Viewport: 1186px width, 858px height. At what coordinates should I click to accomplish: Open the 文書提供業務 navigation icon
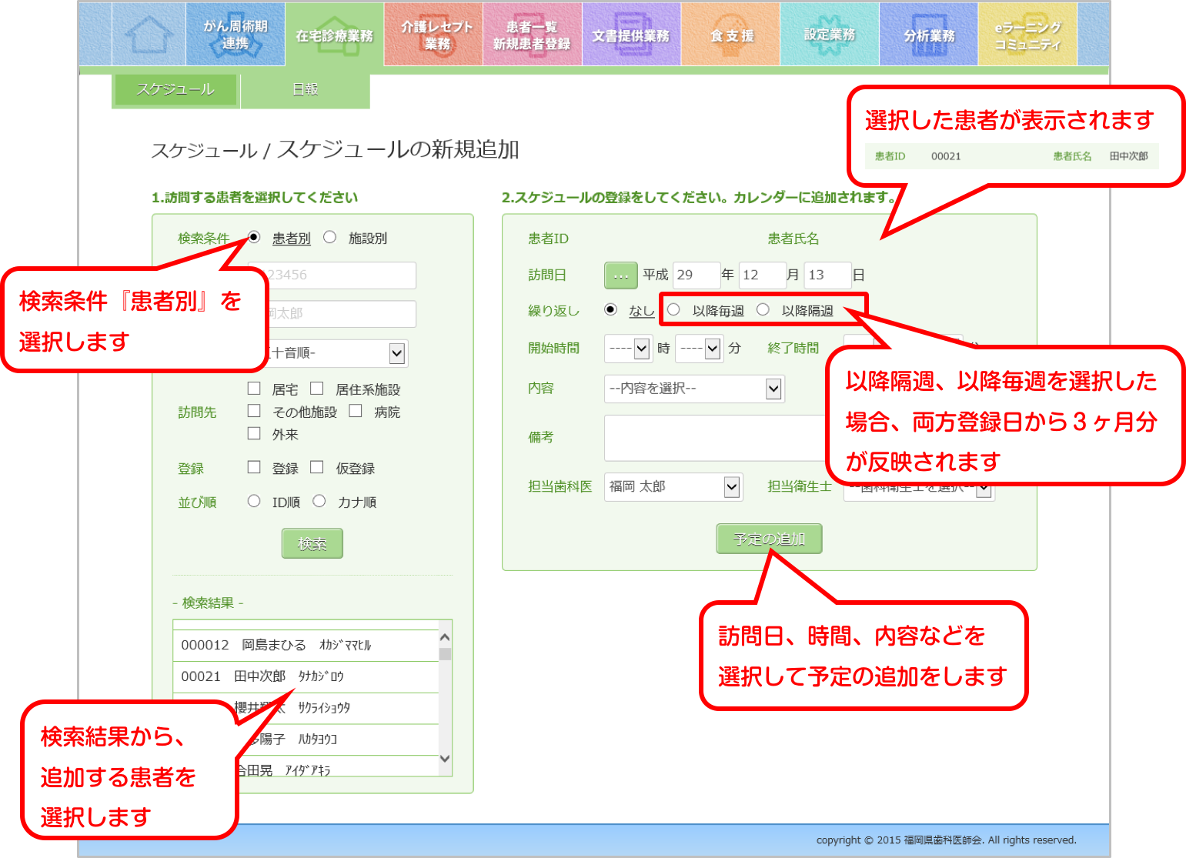(x=631, y=35)
